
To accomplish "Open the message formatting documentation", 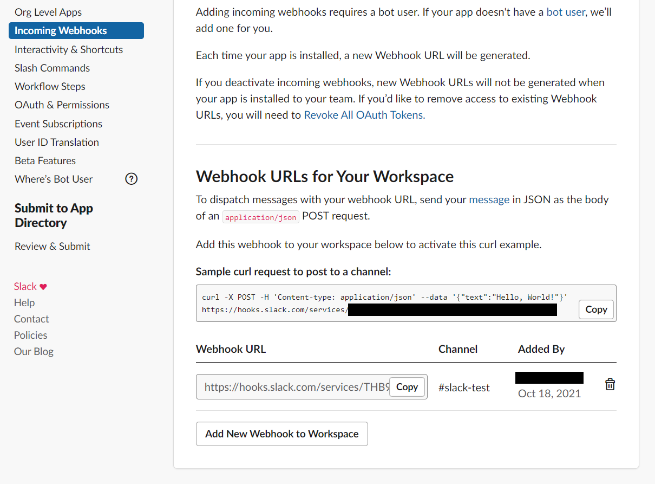I will [x=489, y=199].
